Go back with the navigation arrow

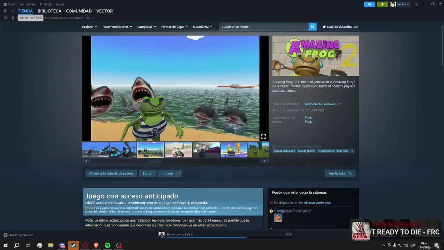[5, 11]
